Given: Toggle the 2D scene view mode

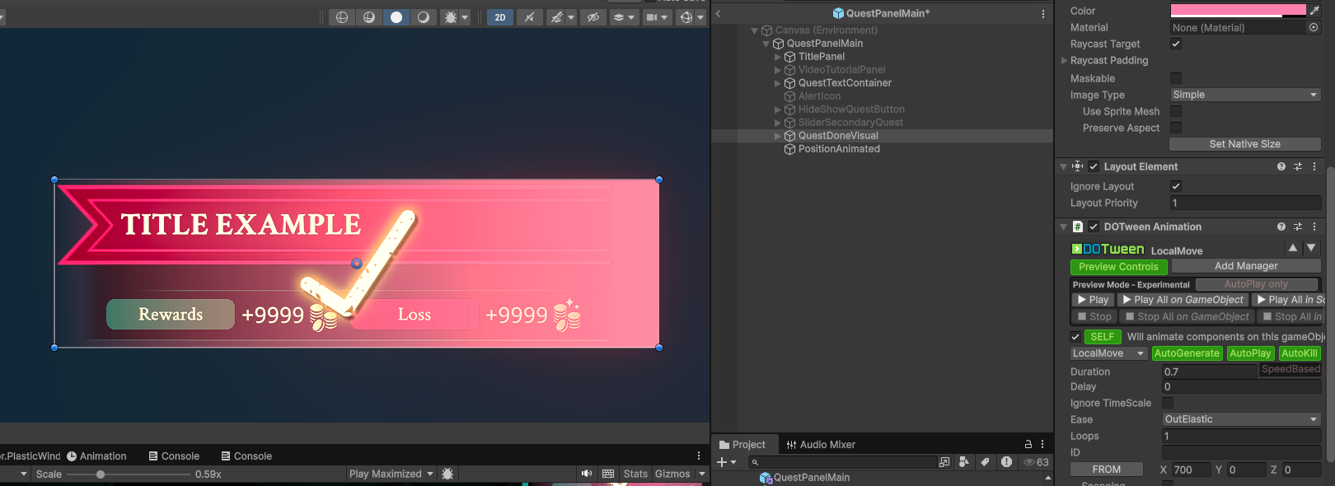Looking at the screenshot, I should (499, 17).
